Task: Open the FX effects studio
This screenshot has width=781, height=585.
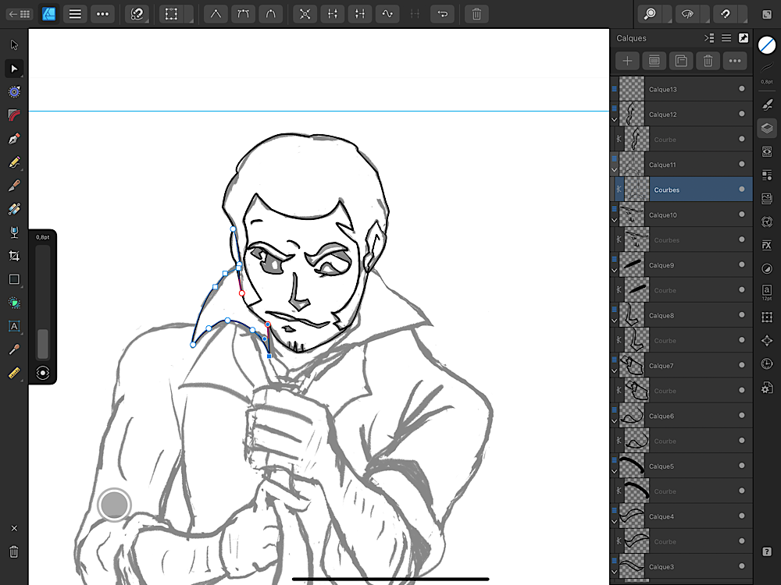Action: (x=766, y=245)
